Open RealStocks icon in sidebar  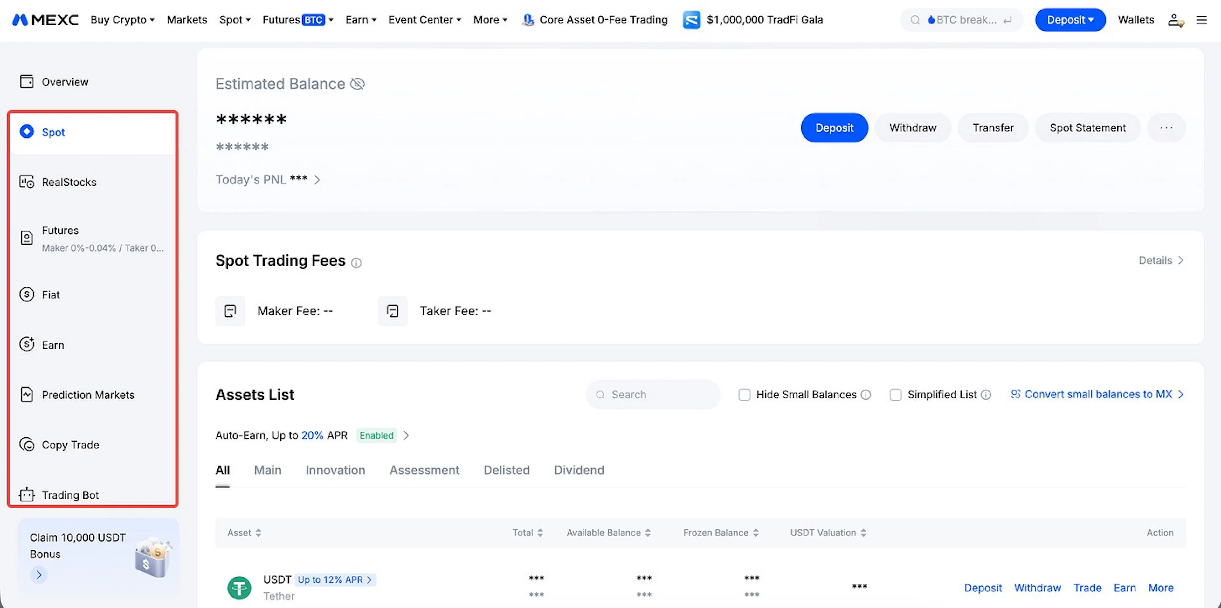click(x=26, y=182)
